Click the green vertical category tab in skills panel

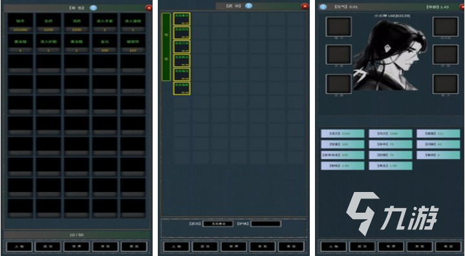pos(166,47)
